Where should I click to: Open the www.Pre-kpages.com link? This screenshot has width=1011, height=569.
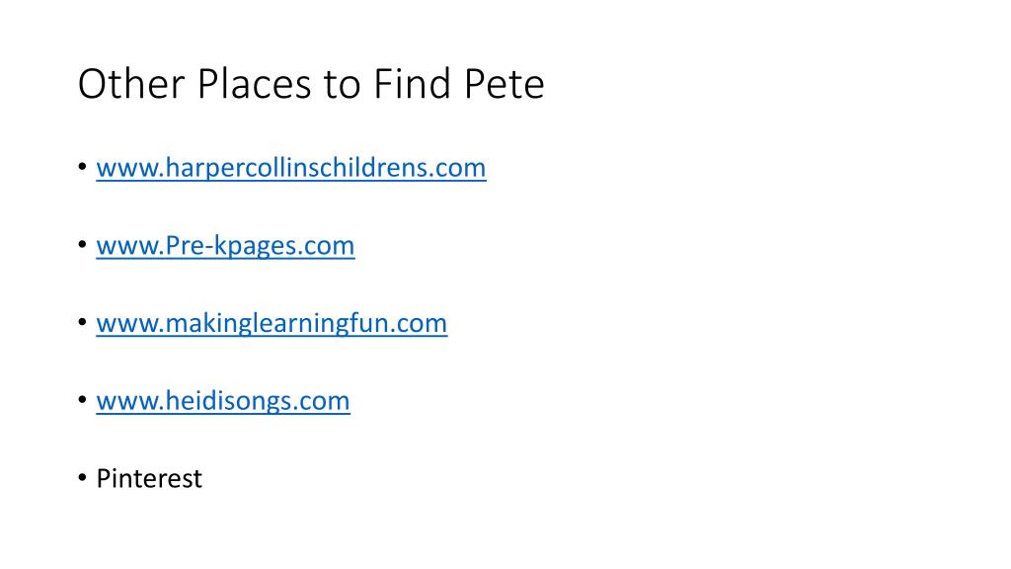click(225, 246)
